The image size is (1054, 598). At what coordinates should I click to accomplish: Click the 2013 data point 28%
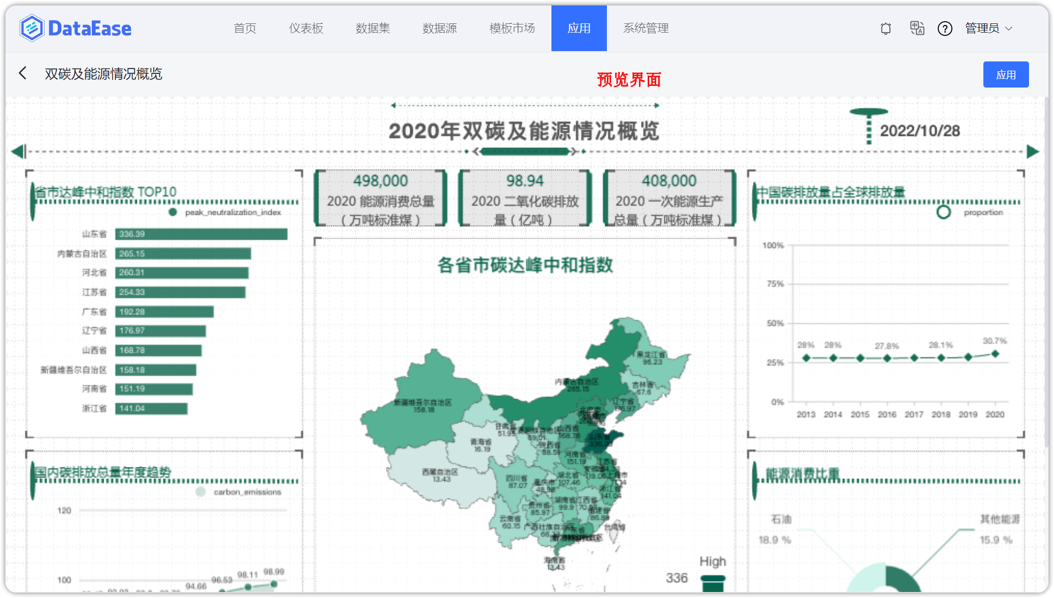pyautogui.click(x=806, y=358)
